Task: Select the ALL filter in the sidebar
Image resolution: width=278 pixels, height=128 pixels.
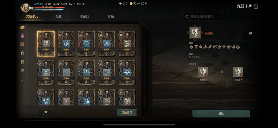Action: [x=22, y=27]
